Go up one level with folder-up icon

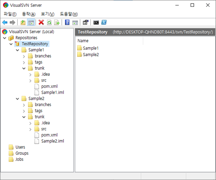[x=23, y=23]
